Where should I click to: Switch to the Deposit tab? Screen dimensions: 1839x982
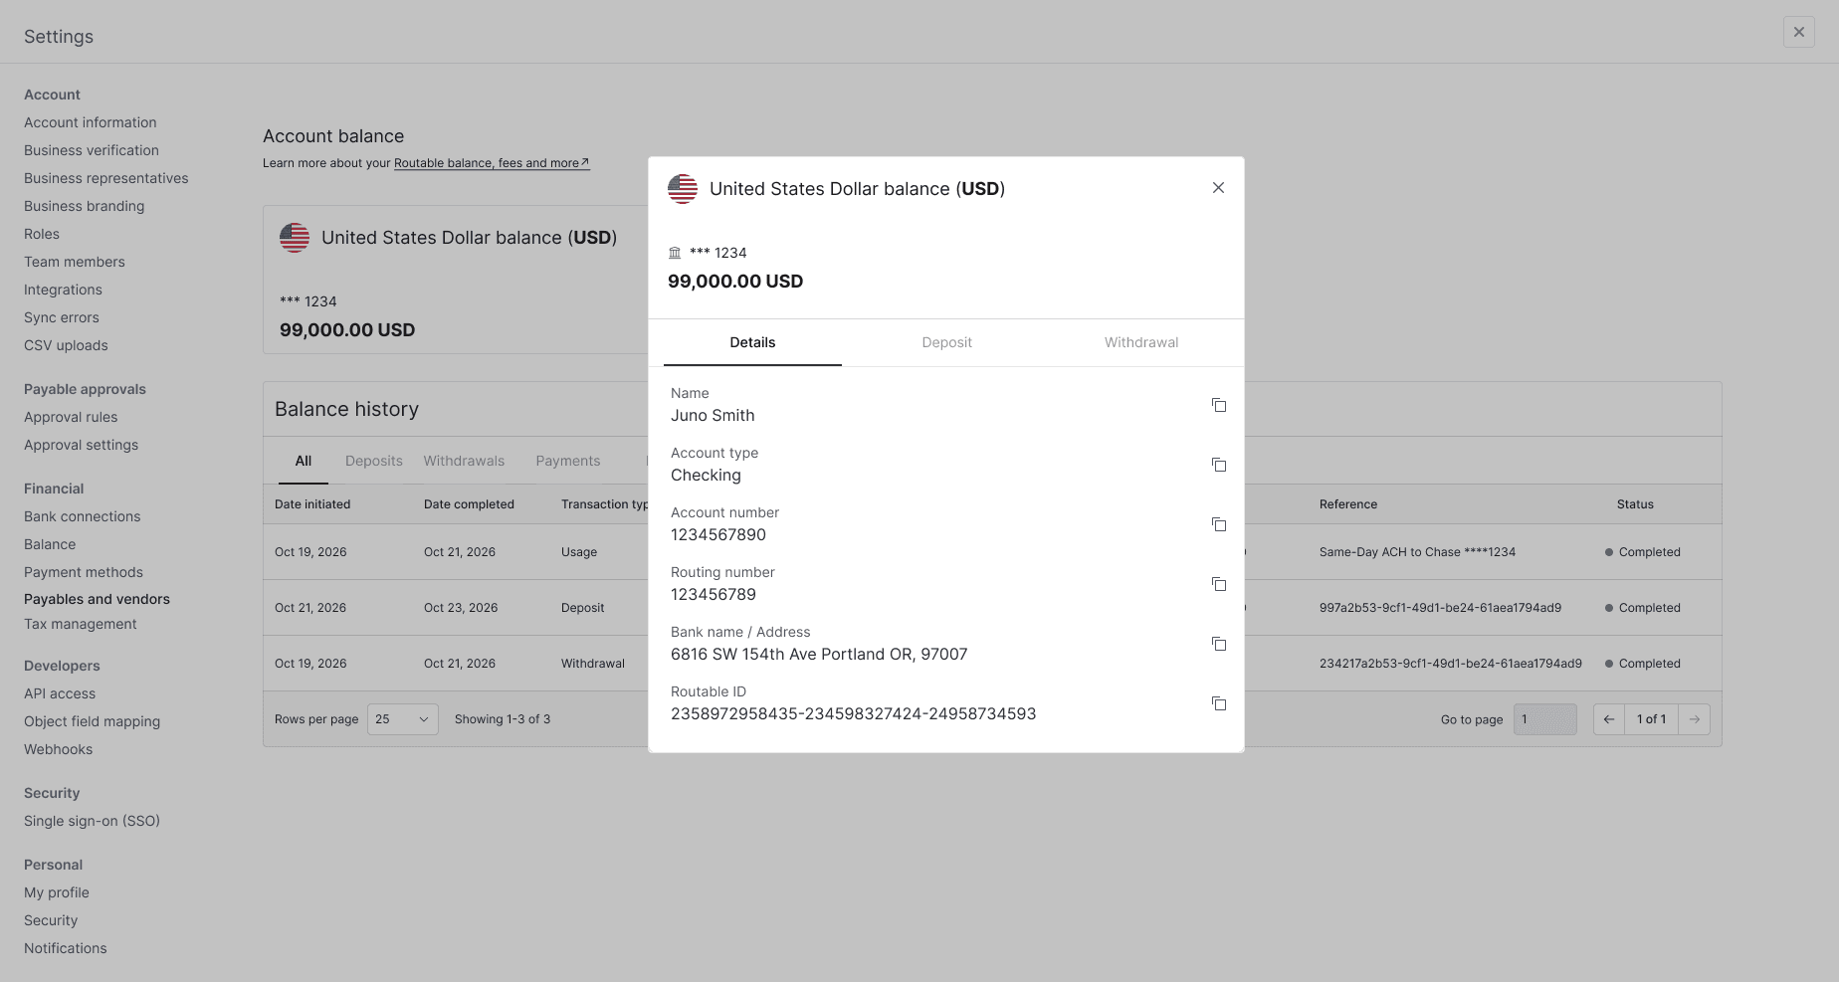point(946,342)
